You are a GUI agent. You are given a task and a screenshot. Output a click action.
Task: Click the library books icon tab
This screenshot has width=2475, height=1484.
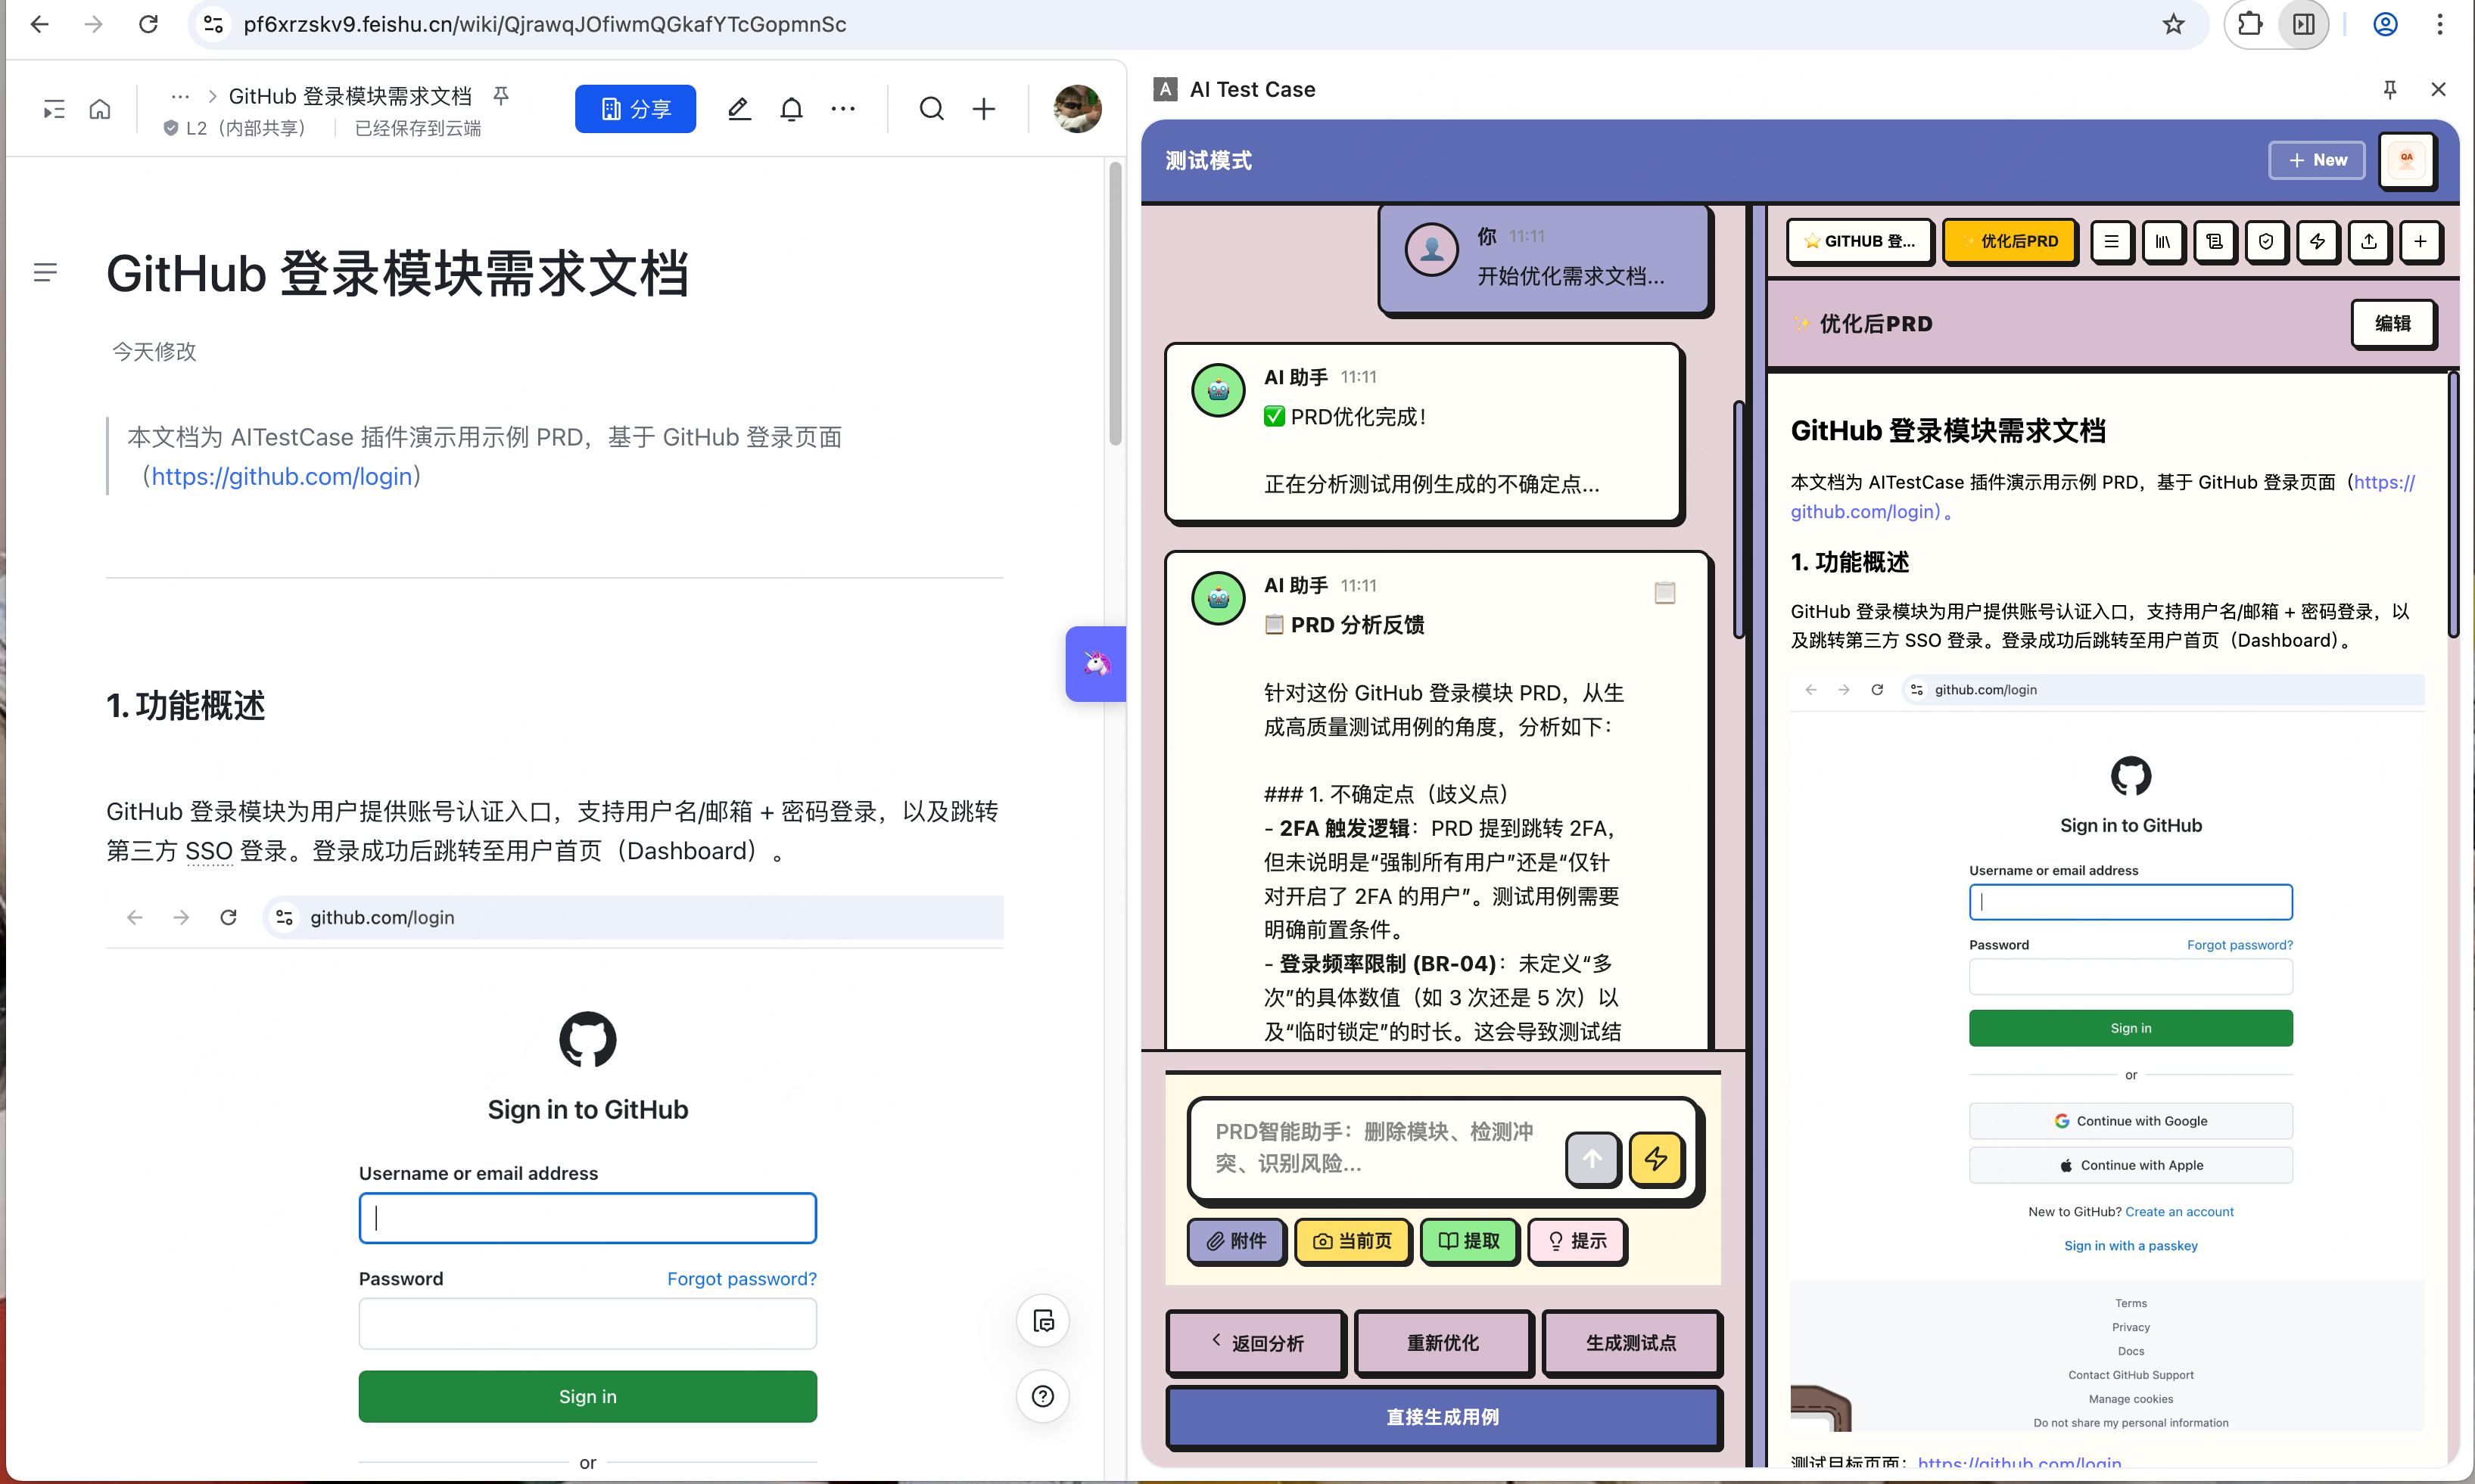click(2163, 241)
